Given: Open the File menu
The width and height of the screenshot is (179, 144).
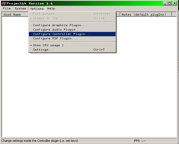Looking at the screenshot, I should pos(7,9).
